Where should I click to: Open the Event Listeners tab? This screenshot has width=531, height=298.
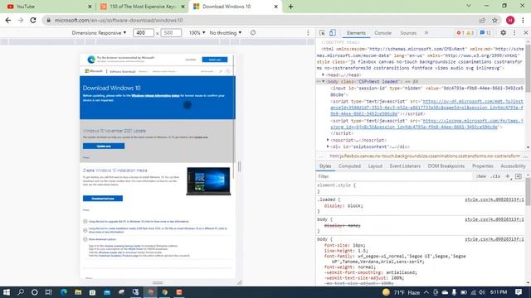pos(405,166)
